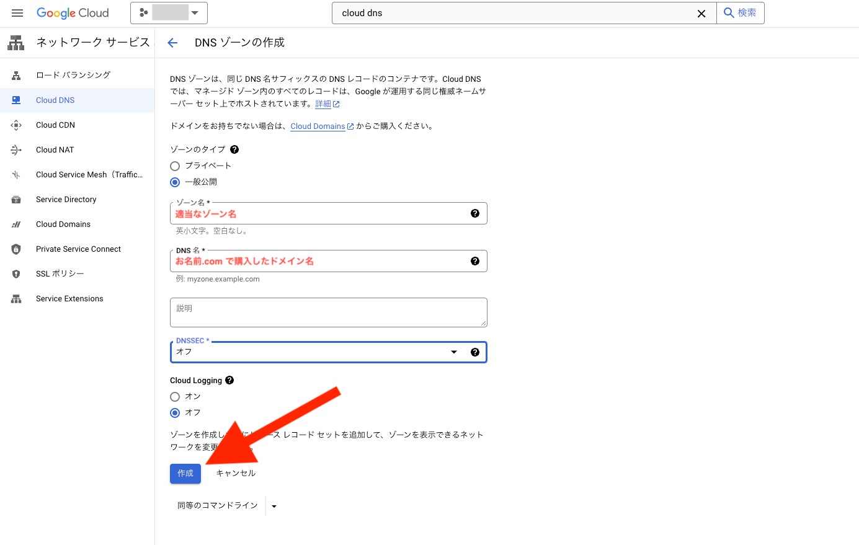
Task: Select the 一般公開 zone type option
Action: point(175,182)
